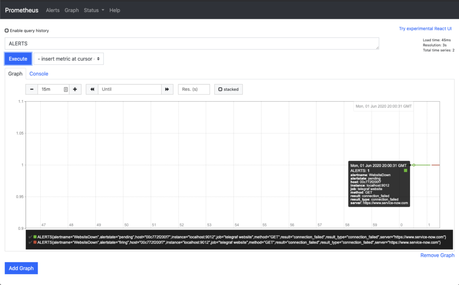Viewport: 459px width, 285px height.
Task: Click the Until end-time input field
Action: [130, 89]
